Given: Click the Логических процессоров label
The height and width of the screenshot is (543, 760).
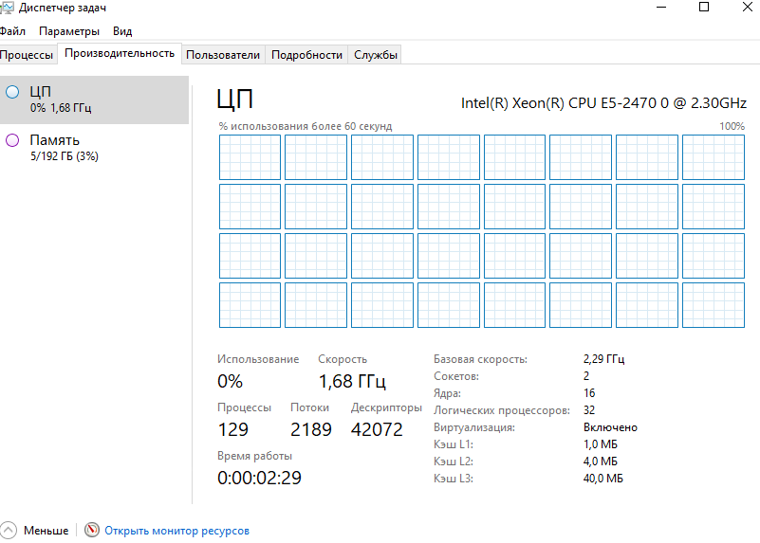Looking at the screenshot, I should [502, 410].
